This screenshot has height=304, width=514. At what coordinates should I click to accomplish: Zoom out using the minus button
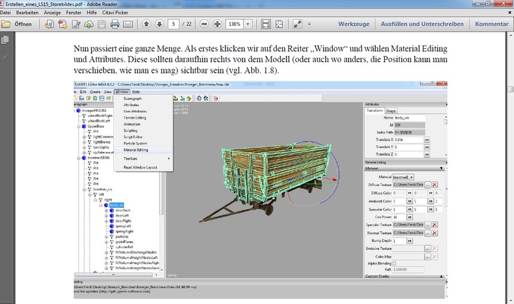pos(204,24)
